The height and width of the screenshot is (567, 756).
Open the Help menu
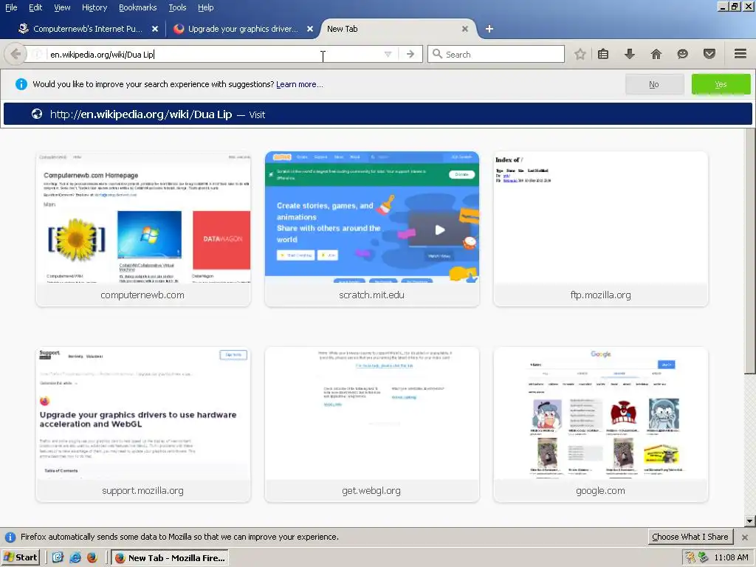205,7
